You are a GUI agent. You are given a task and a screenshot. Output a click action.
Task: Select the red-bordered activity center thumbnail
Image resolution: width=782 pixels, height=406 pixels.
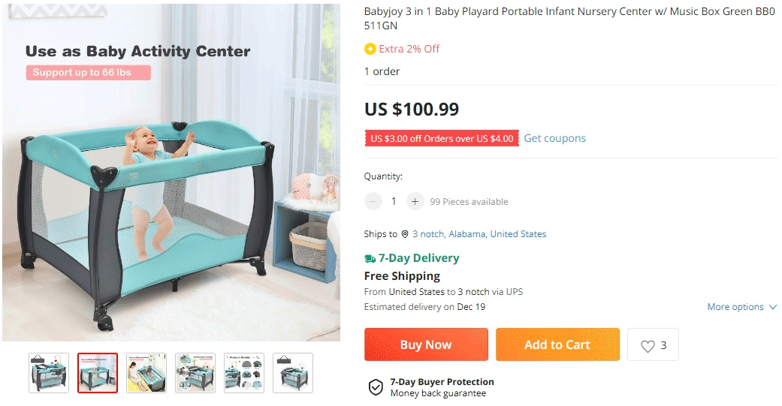point(98,373)
